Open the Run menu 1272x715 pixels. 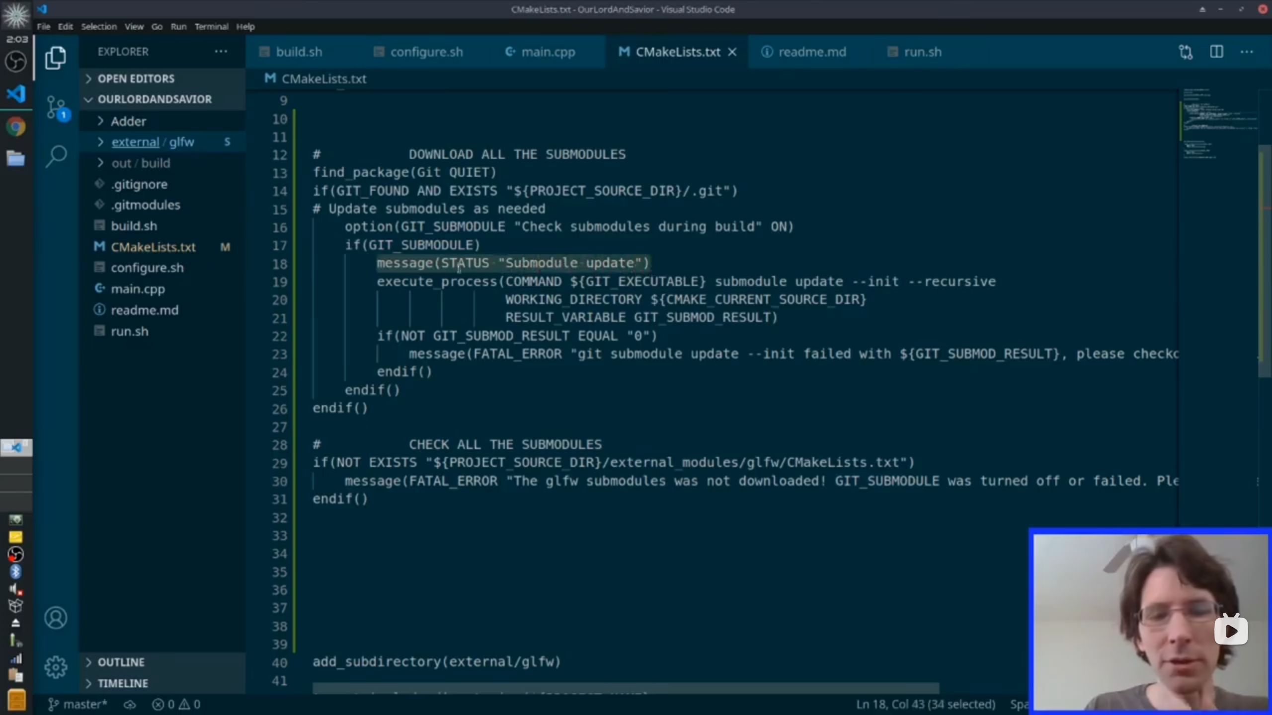pyautogui.click(x=178, y=26)
